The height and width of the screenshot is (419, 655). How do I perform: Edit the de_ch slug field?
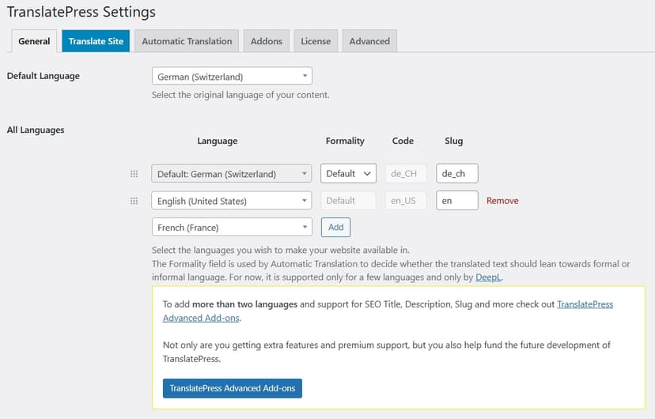click(x=457, y=173)
